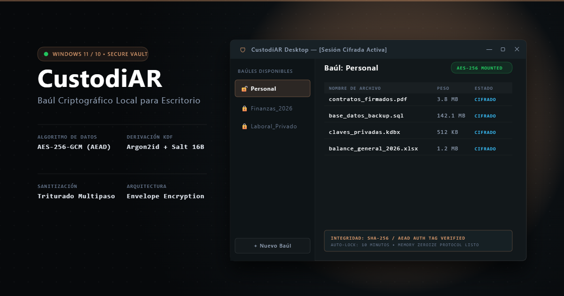Sort by Peso column header

(443, 88)
